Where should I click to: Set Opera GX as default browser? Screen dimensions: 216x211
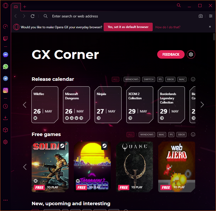[128, 27]
